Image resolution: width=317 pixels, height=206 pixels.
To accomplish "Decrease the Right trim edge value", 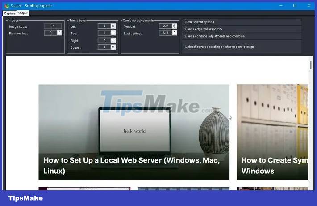I will click(113, 41).
